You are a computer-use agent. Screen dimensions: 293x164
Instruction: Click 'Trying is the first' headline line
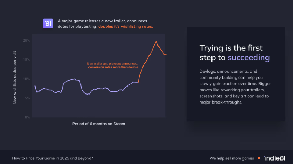click(231, 48)
